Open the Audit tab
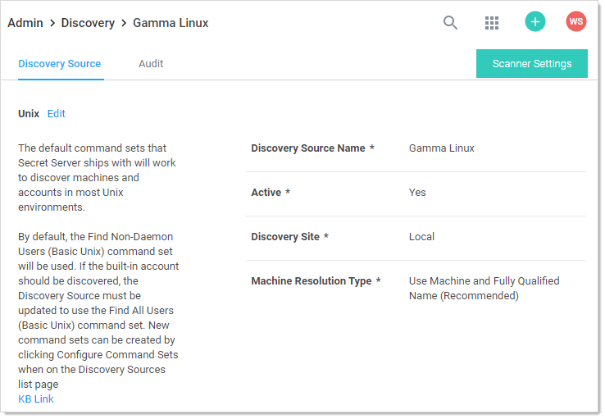605x419 pixels. (x=151, y=64)
